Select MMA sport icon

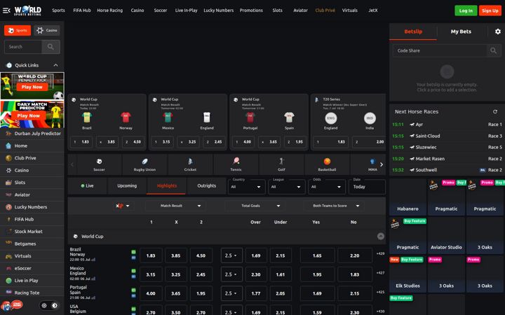372,164
